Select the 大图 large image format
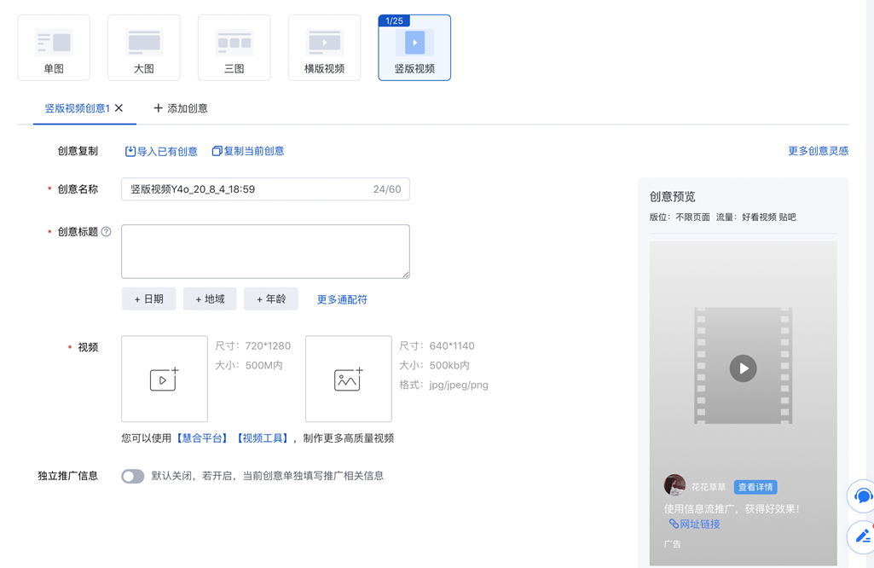Viewport: 874px width, 568px height. coord(143,47)
